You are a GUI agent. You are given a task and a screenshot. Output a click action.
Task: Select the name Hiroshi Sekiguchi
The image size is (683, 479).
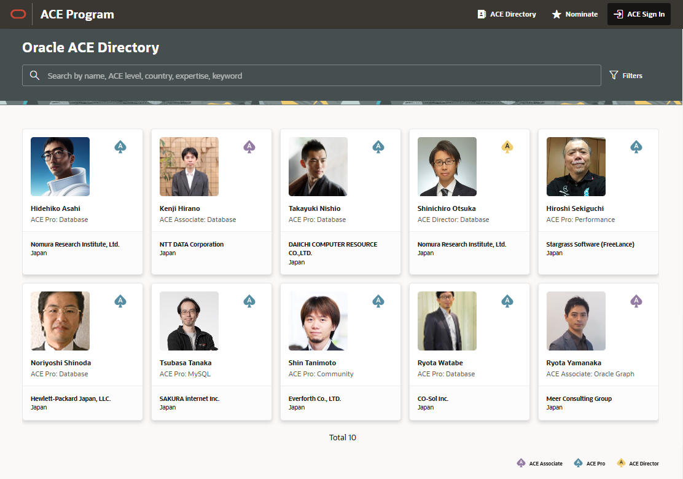(575, 208)
